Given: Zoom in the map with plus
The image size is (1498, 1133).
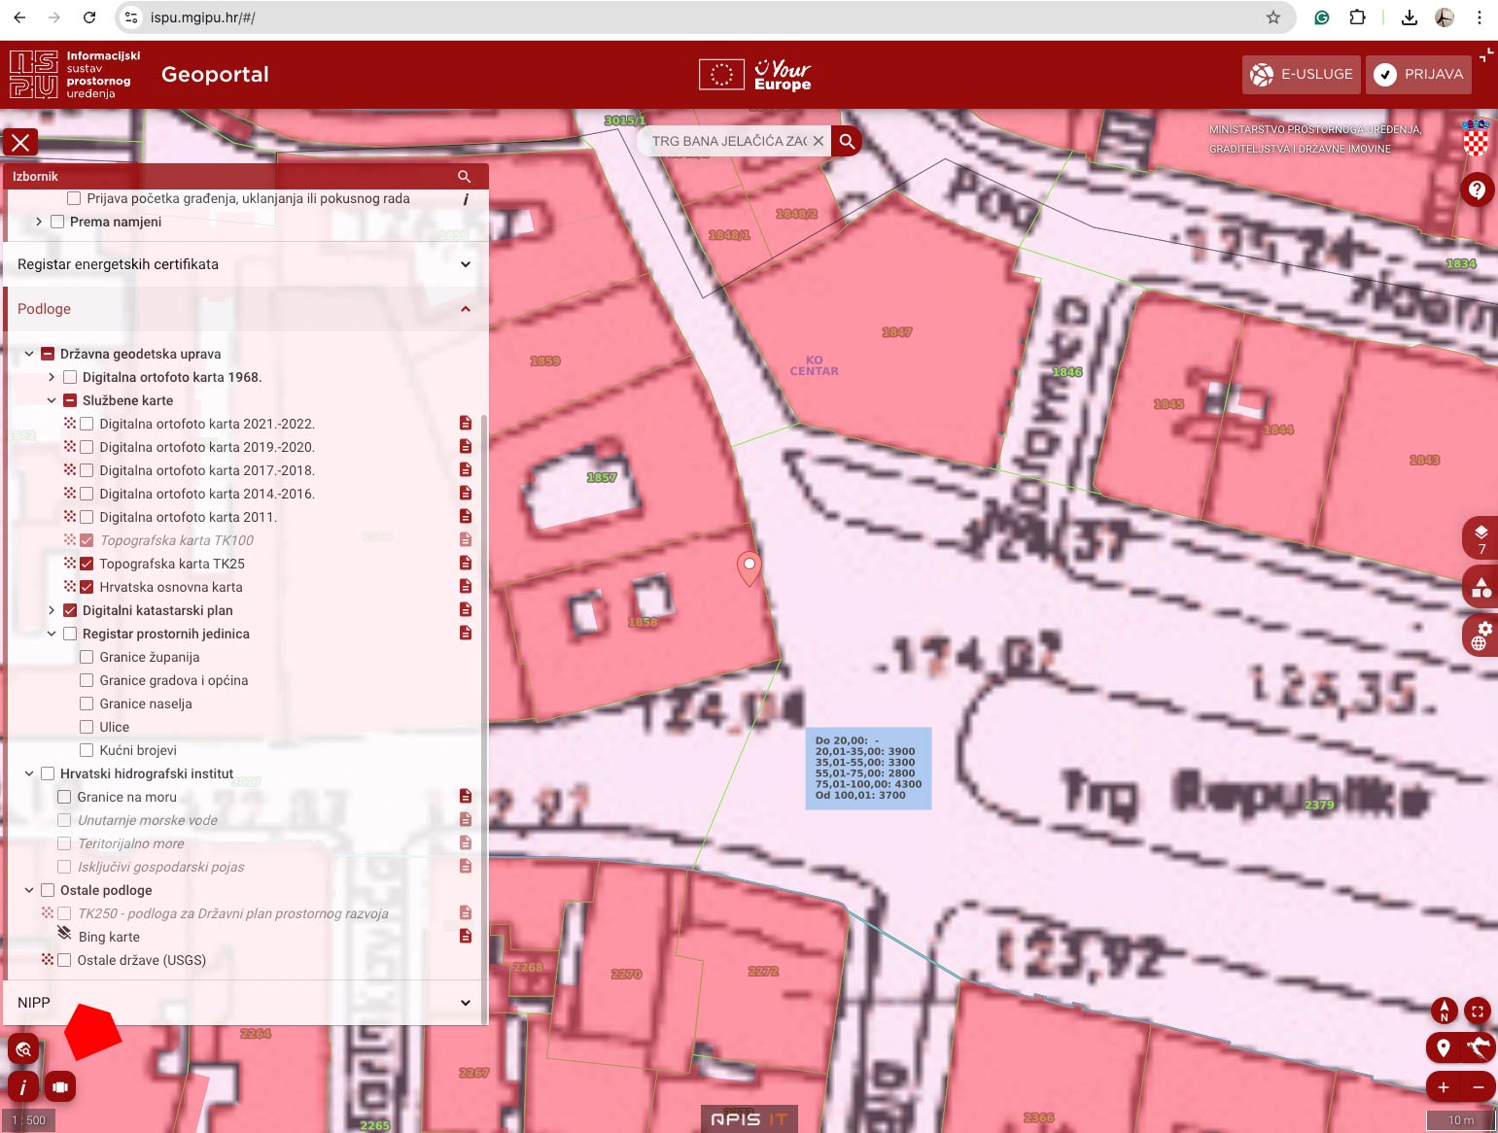Looking at the screenshot, I should (x=1444, y=1087).
